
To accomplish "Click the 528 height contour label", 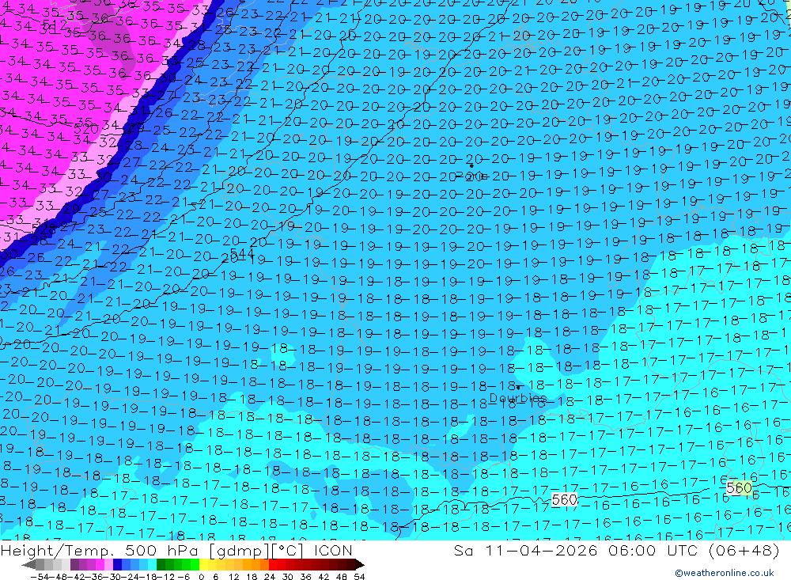I will coord(44,229).
